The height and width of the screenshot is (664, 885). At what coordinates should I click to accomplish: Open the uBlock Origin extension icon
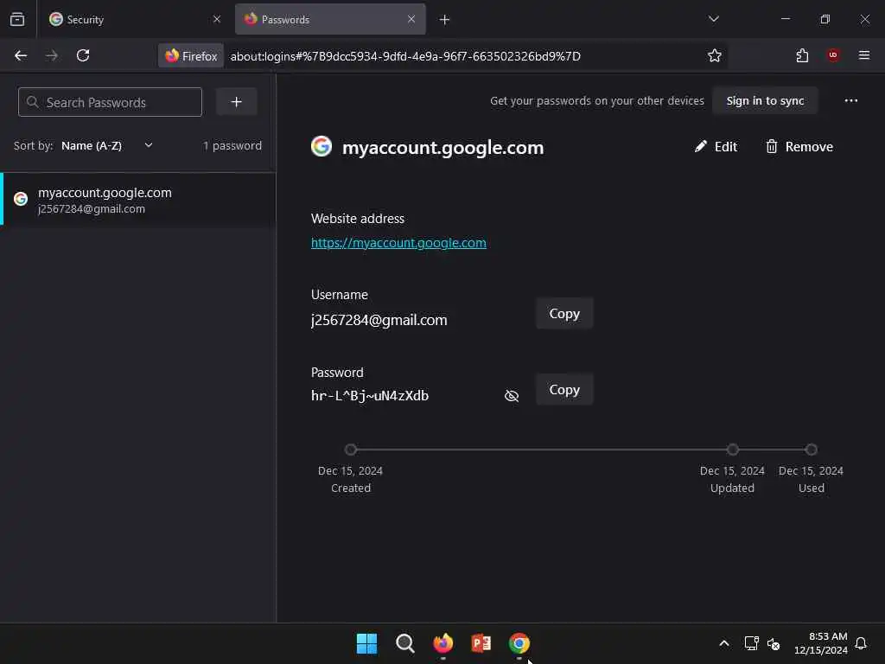click(x=833, y=54)
